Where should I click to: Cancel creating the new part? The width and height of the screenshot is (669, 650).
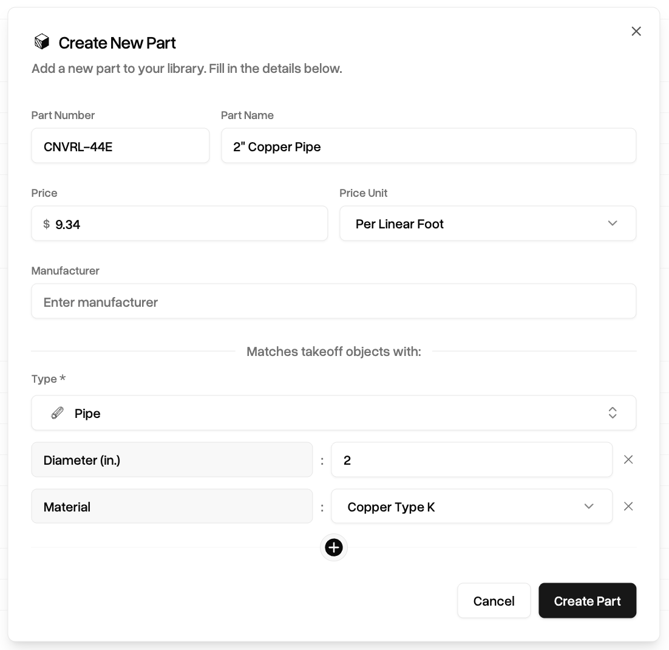tap(494, 600)
